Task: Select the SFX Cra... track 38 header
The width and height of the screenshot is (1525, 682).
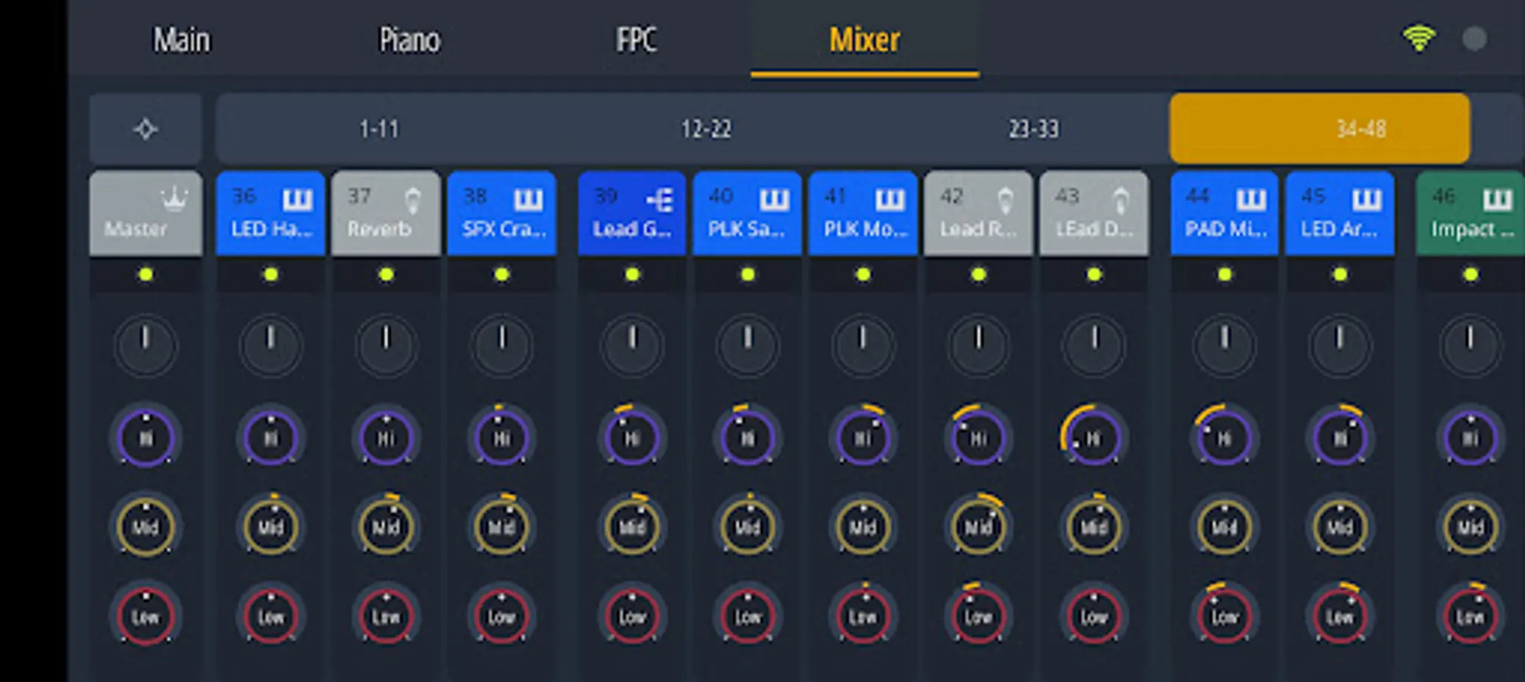Action: (502, 213)
